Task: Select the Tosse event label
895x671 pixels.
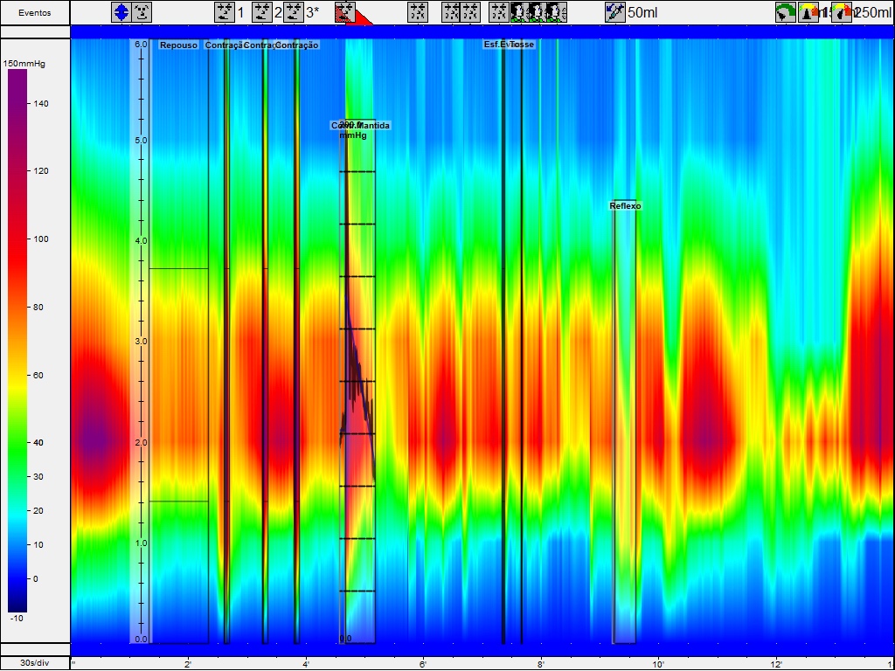Action: tap(524, 45)
